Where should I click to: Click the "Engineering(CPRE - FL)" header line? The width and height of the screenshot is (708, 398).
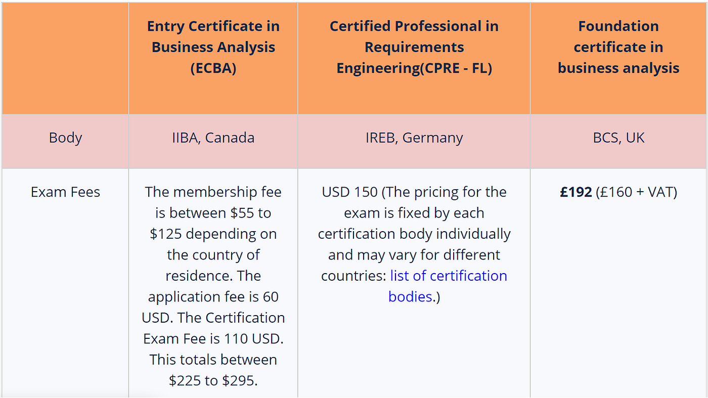(x=414, y=68)
